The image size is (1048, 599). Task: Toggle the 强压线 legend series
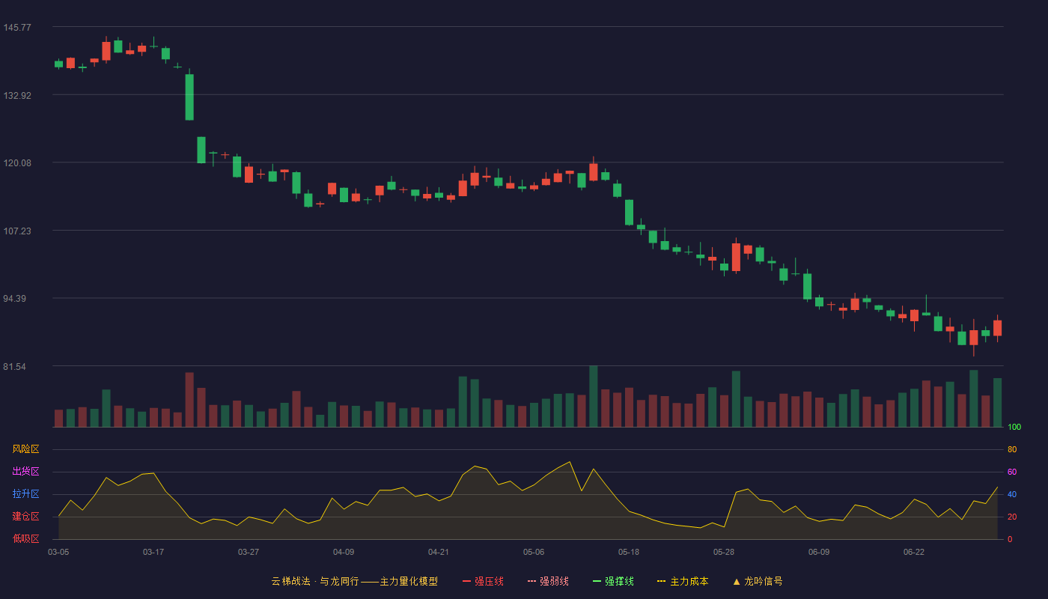483,581
